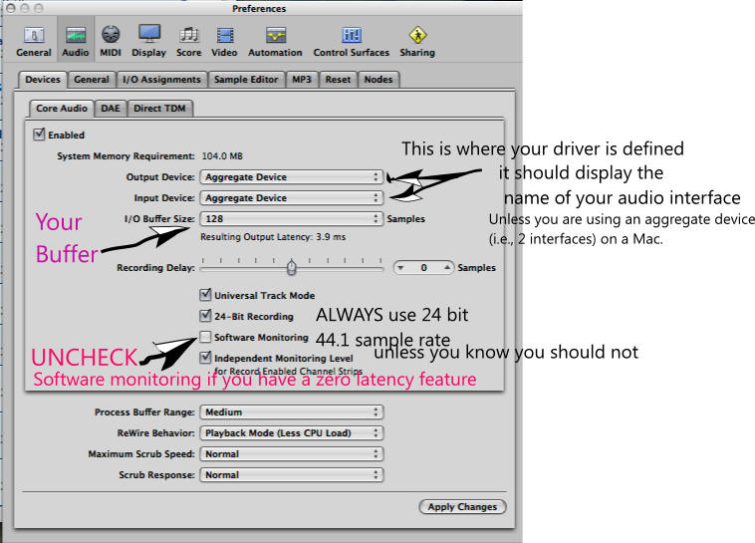
Task: Click the Recording Delay slider handle
Action: coord(291,267)
